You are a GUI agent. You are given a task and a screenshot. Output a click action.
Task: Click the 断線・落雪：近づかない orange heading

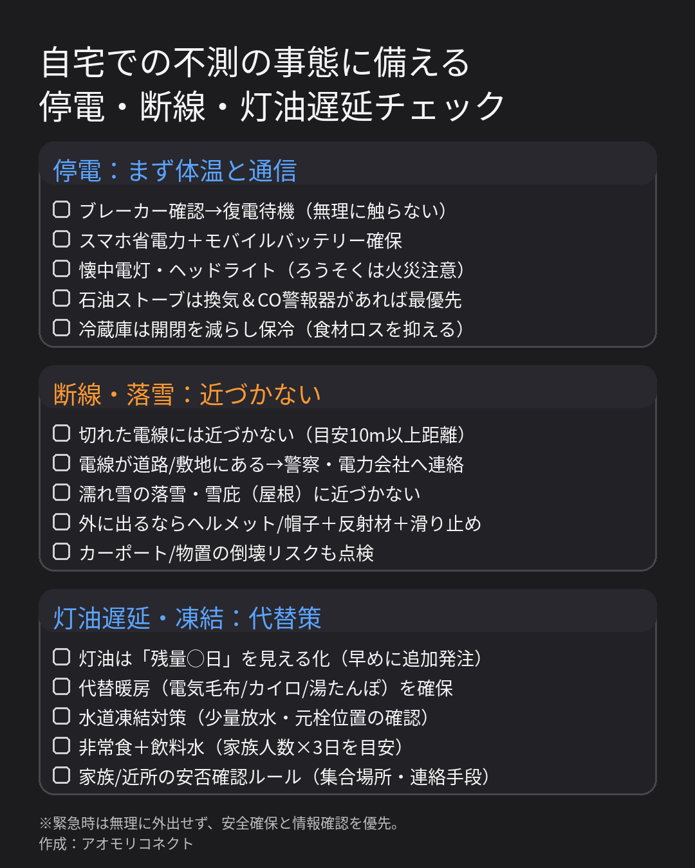187,395
